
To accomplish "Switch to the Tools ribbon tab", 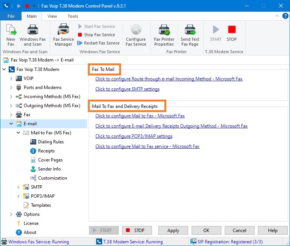I will [x=73, y=16].
